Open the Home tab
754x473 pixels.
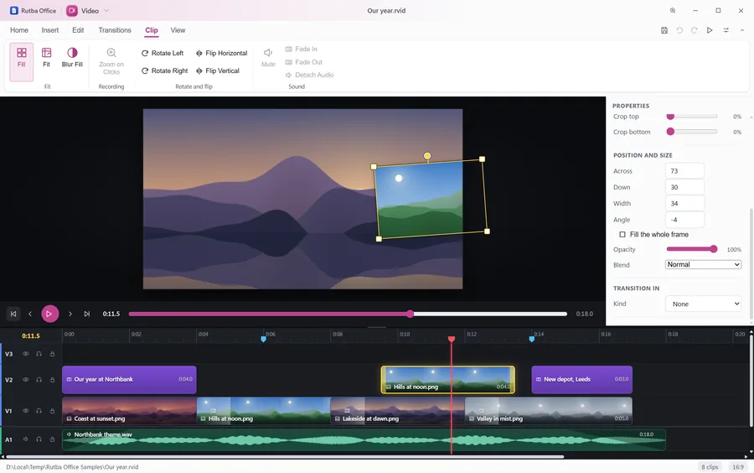coord(19,30)
